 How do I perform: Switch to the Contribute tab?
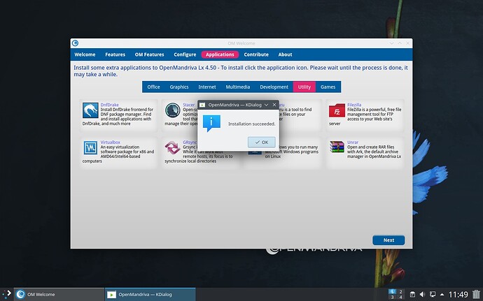point(256,54)
